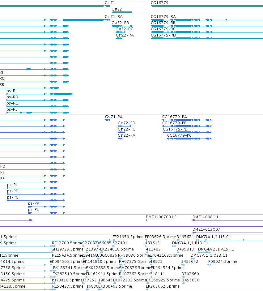Select transcript CG16779-RC label
Viewport: 263px width, 291px height.
click(x=163, y=29)
